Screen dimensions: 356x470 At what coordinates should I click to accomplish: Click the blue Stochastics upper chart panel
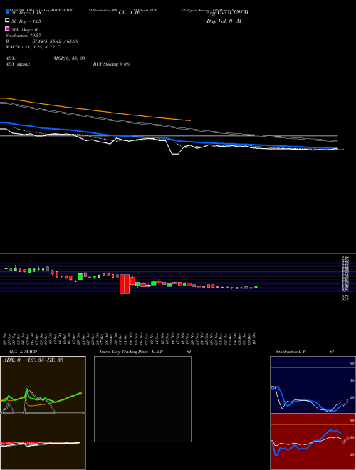313,385
